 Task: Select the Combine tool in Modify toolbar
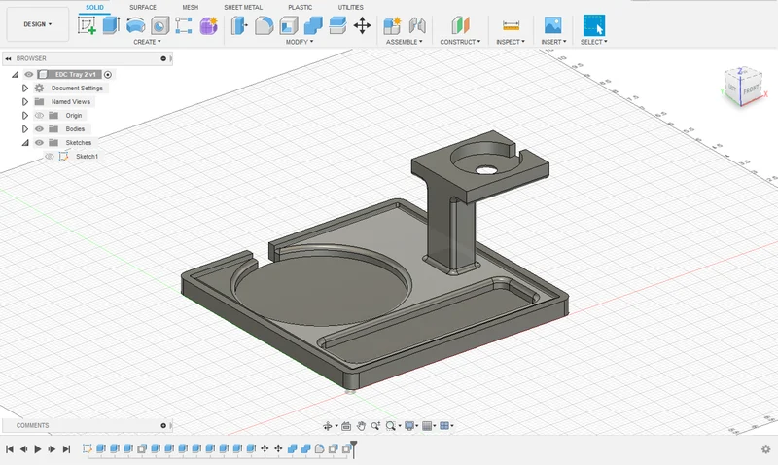click(312, 26)
